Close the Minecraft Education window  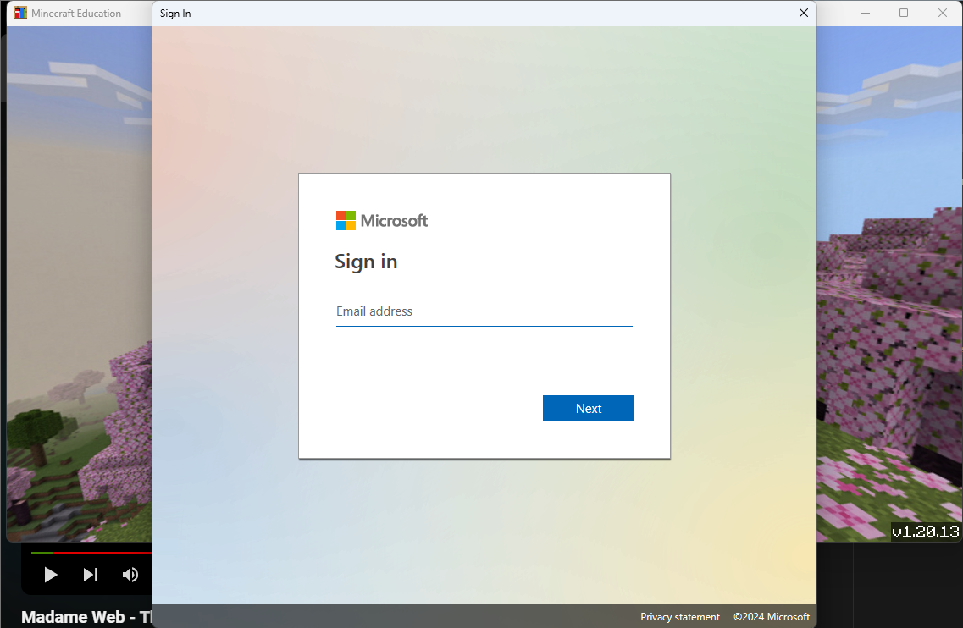[942, 13]
